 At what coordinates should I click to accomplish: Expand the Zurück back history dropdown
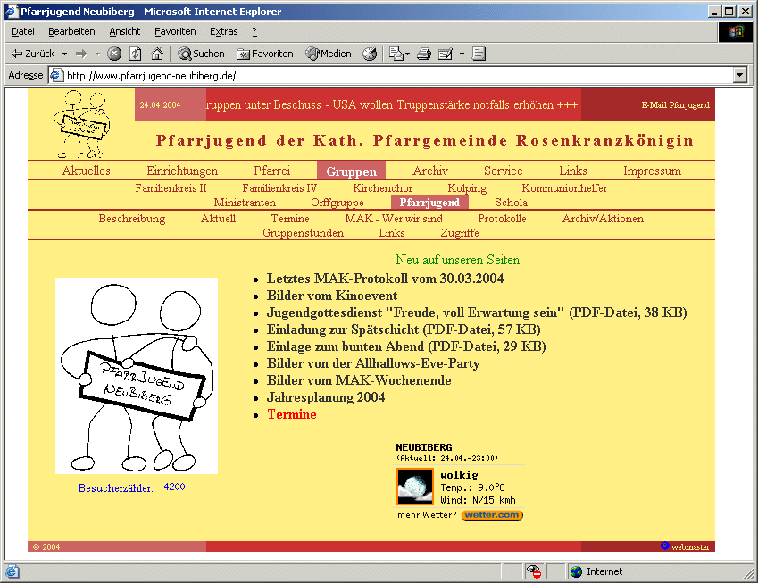point(64,54)
